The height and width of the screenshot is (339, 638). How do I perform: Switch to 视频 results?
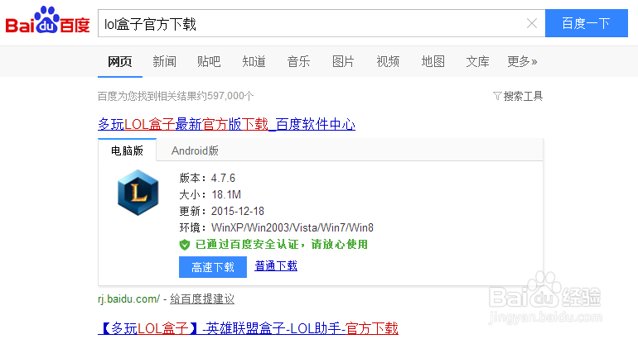point(388,62)
